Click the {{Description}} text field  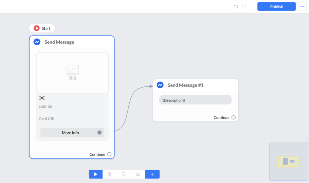(x=195, y=100)
